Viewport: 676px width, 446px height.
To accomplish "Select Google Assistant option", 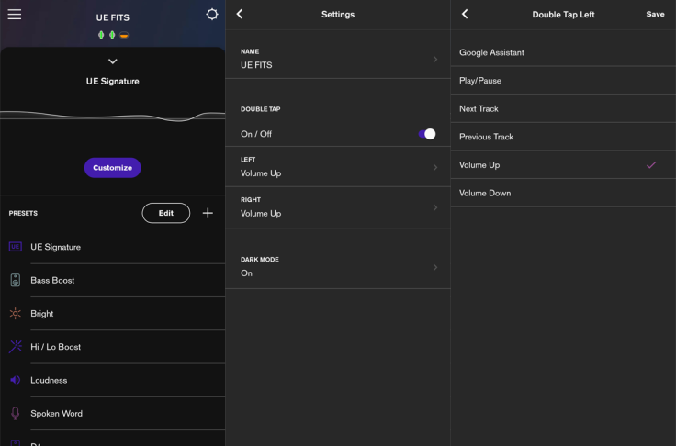I will [x=563, y=52].
